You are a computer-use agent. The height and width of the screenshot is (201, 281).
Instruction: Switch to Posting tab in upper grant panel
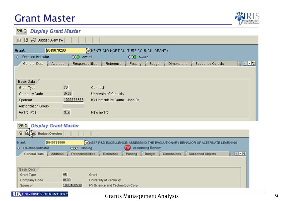(135, 64)
